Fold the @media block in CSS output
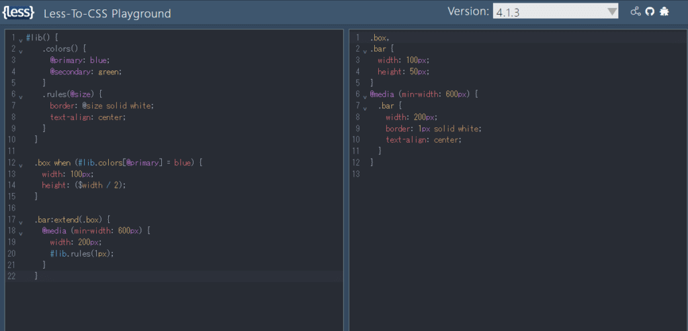The image size is (688, 331). pyautogui.click(x=365, y=95)
